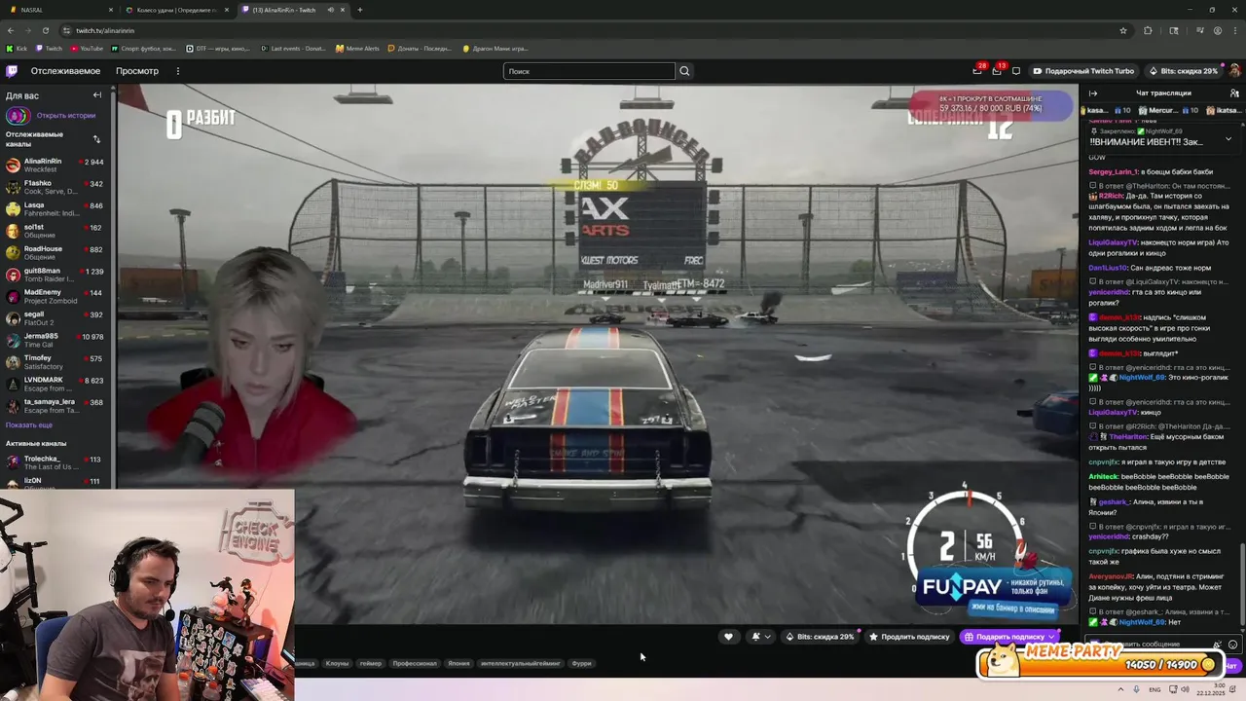
Task: Click Продлить подписку button
Action: pyautogui.click(x=909, y=637)
